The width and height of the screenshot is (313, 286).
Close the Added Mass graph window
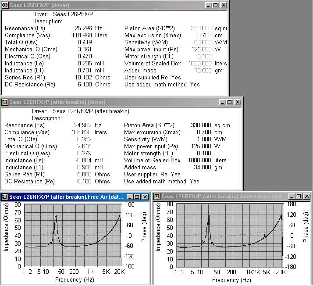pos(306,197)
